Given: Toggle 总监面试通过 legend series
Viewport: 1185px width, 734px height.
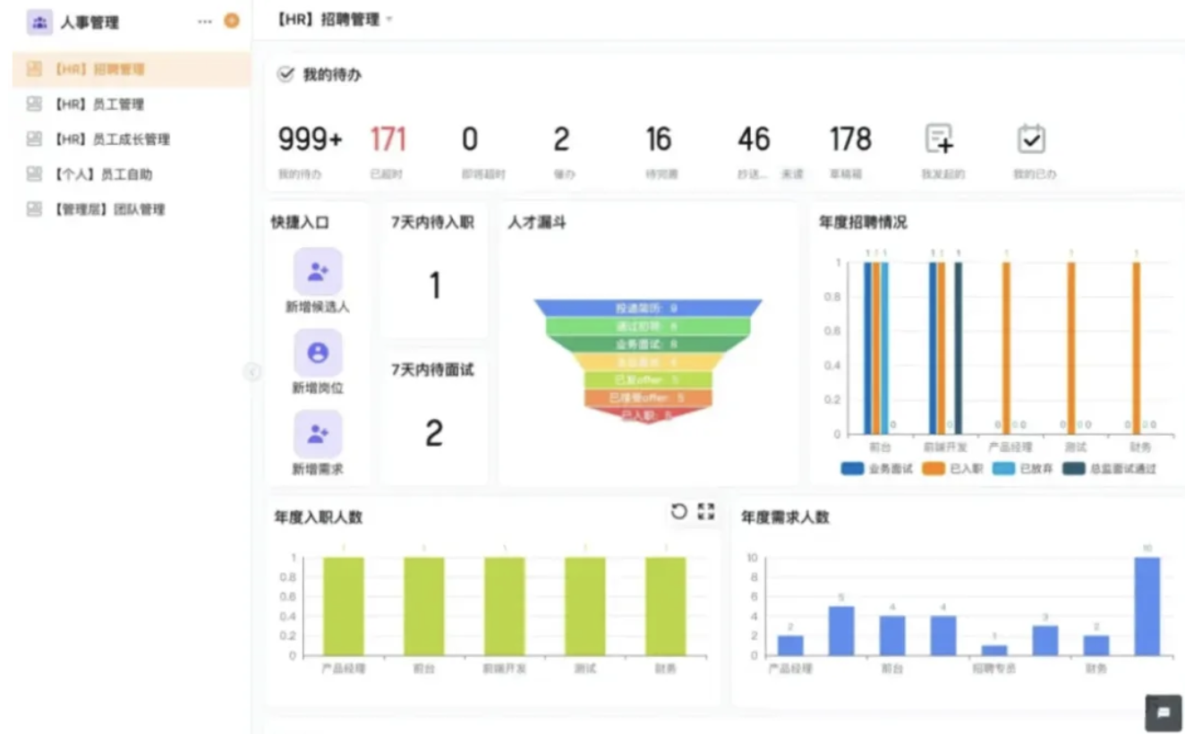Looking at the screenshot, I should 1110,468.
